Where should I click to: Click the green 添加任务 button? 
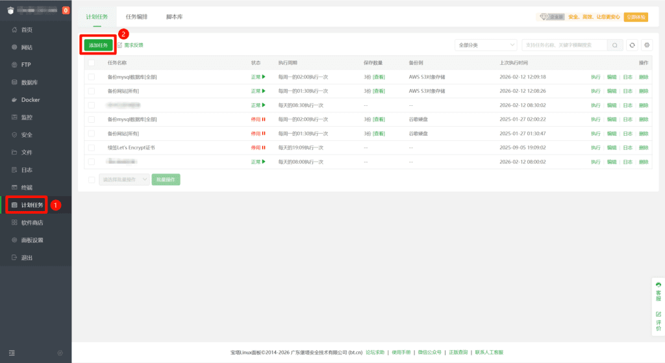click(98, 45)
